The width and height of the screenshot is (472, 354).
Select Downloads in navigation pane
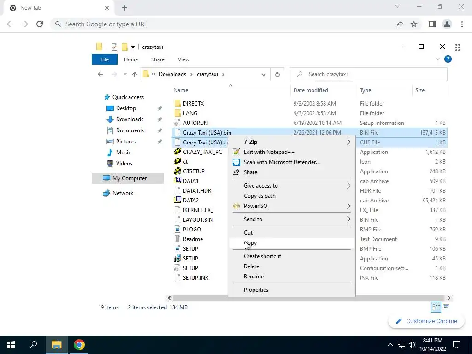[x=130, y=119]
